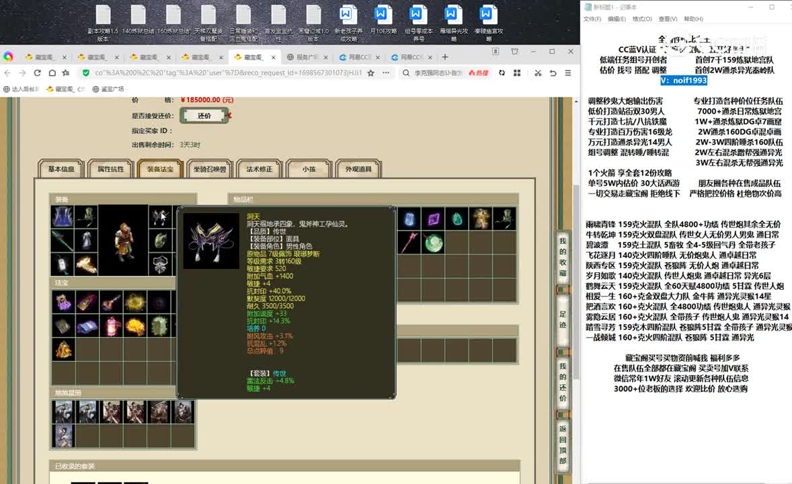Open the 140炼狱总结 desktop file

pos(138,20)
